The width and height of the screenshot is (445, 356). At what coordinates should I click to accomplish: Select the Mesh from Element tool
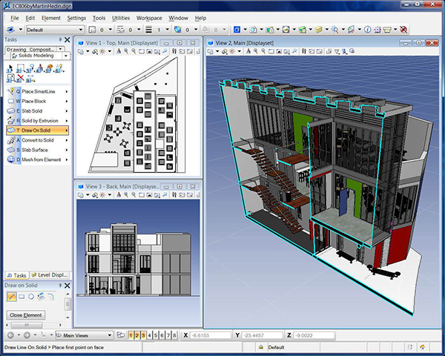point(42,159)
